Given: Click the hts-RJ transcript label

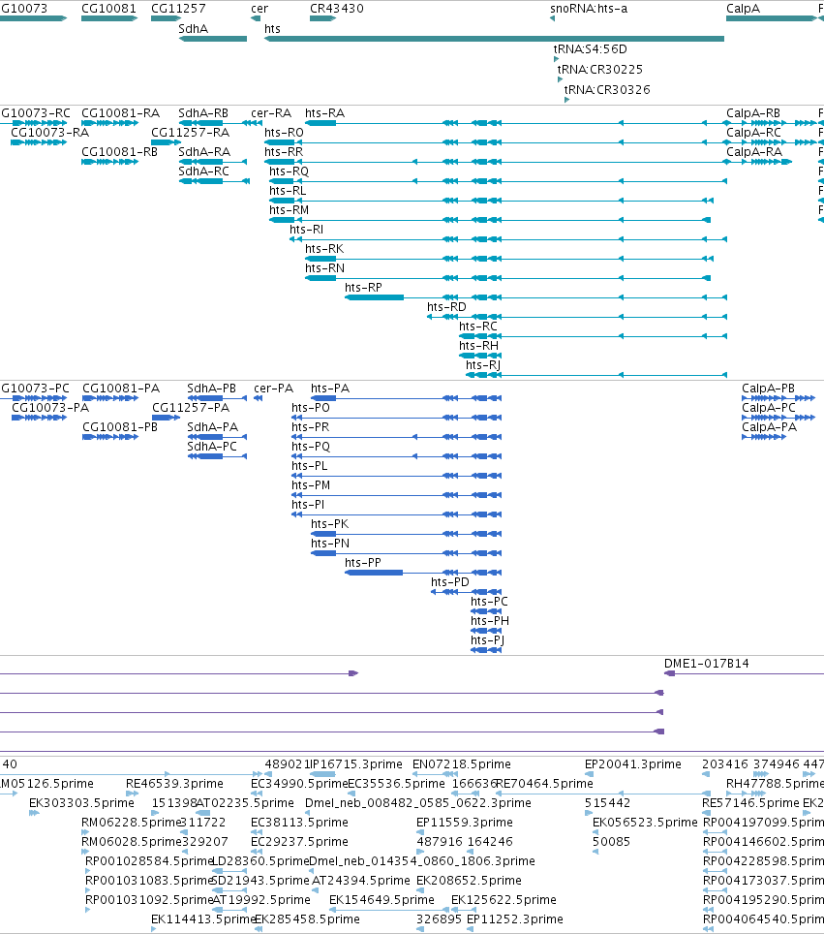Looking at the screenshot, I should tap(483, 364).
